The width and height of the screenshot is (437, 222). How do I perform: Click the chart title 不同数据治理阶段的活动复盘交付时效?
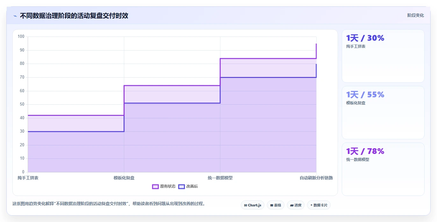pyautogui.click(x=74, y=16)
